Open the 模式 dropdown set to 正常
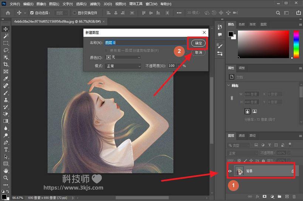 click(123, 66)
